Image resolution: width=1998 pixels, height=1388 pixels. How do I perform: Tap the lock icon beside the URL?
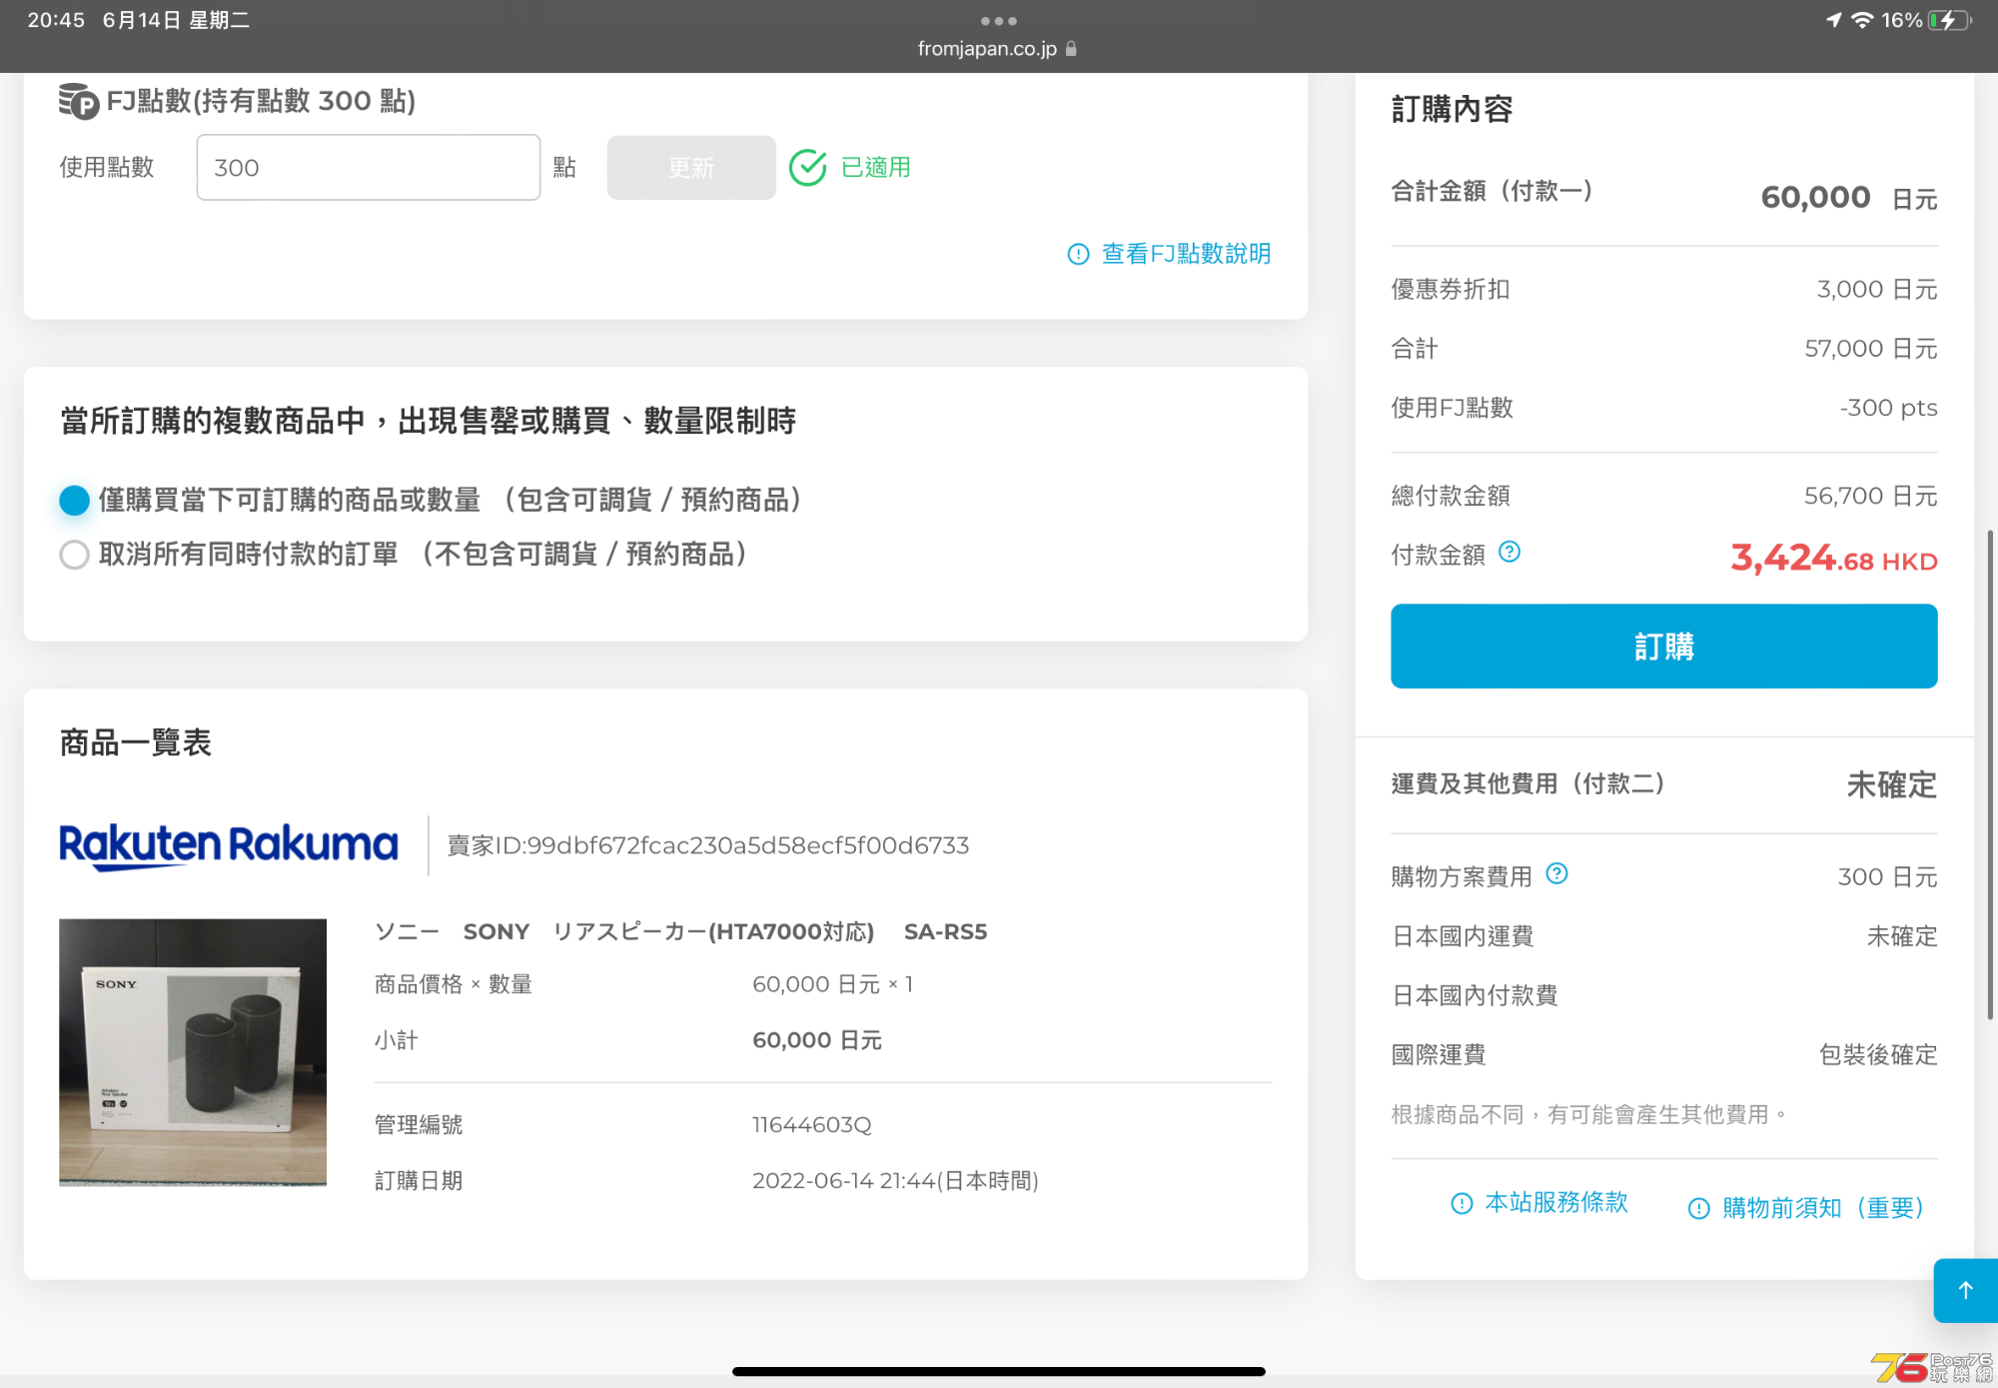pos(1071,48)
